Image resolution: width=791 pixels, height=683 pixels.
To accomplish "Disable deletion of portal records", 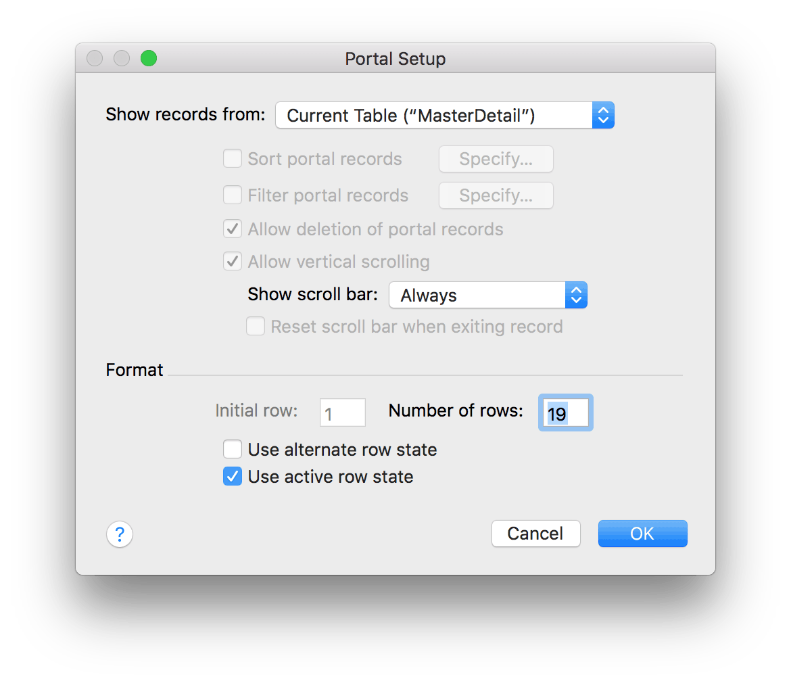I will [x=233, y=229].
